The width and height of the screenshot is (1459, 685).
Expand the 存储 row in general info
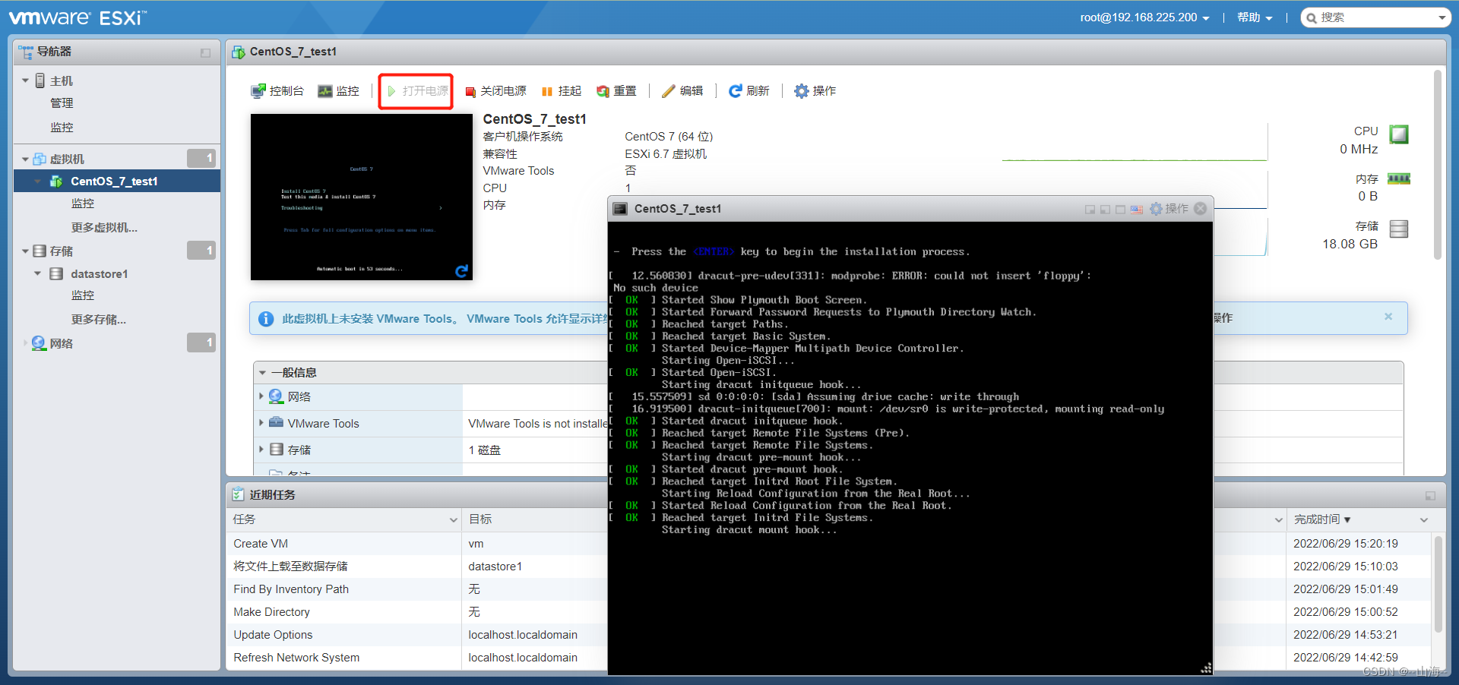coord(261,450)
